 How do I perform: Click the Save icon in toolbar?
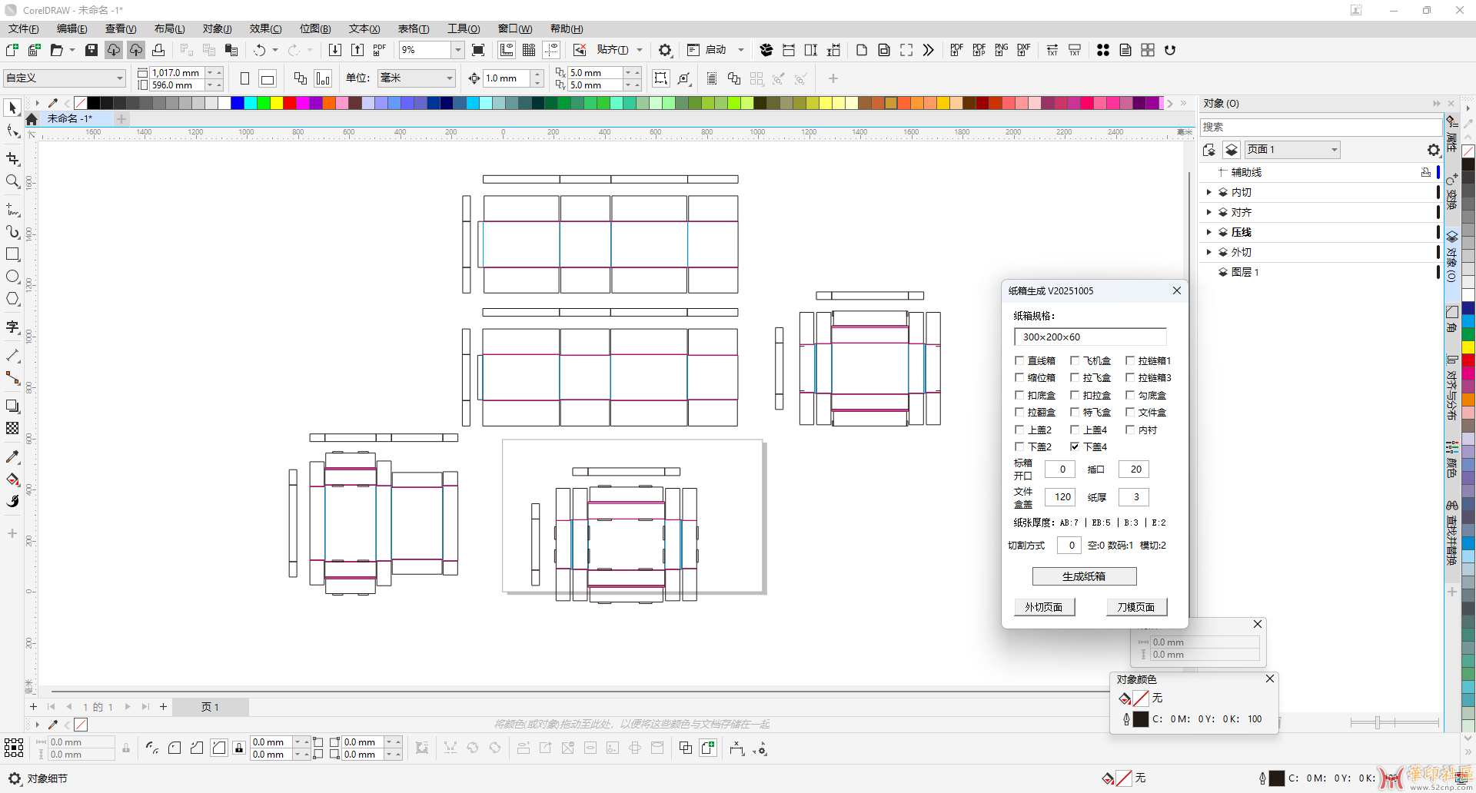click(x=91, y=50)
